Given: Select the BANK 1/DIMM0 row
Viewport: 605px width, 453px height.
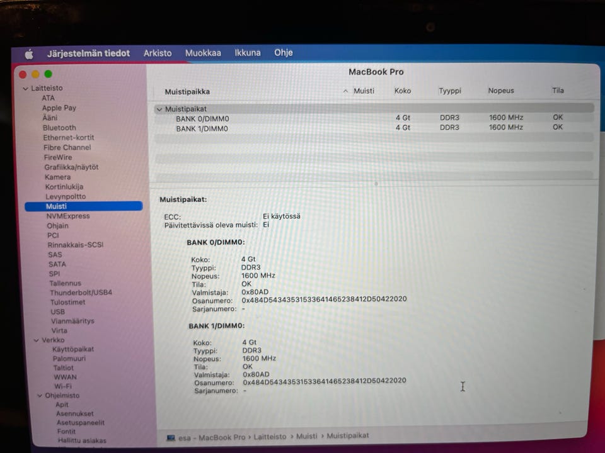Looking at the screenshot, I should [374, 128].
